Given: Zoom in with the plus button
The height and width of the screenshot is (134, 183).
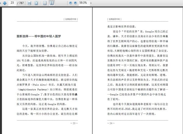Looking at the screenshot, I should pos(75,3).
